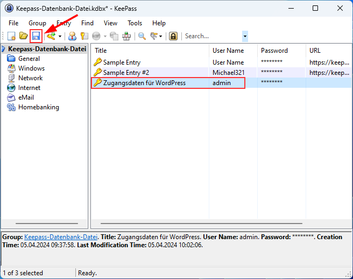Click the '1 of 3 selected' status text
Screen dimensions: 353x279
click(x=23, y=273)
